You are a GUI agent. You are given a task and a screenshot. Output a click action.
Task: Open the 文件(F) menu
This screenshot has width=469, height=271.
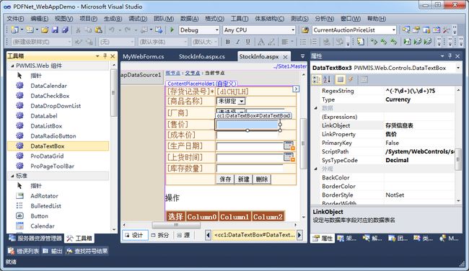click(x=15, y=19)
